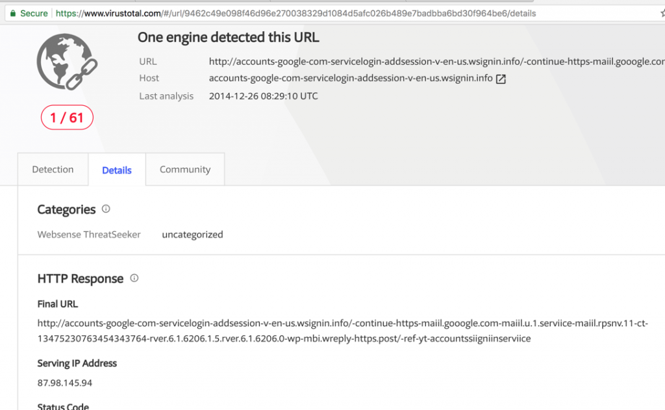Reselect the Details tab
665x410 pixels.
pos(116,170)
